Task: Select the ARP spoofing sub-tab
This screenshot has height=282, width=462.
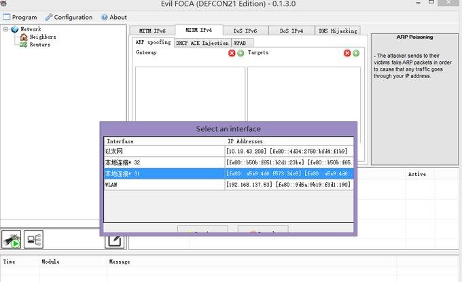Action: [153, 42]
